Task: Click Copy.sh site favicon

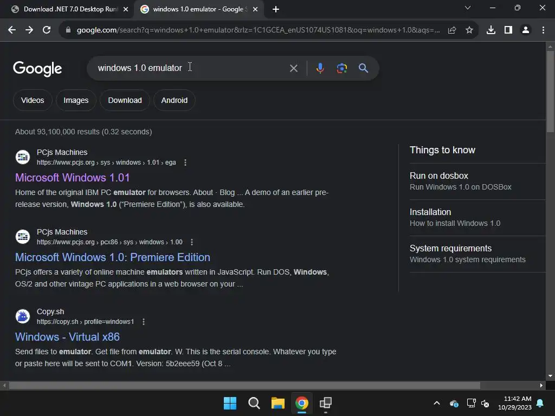Action: click(23, 316)
